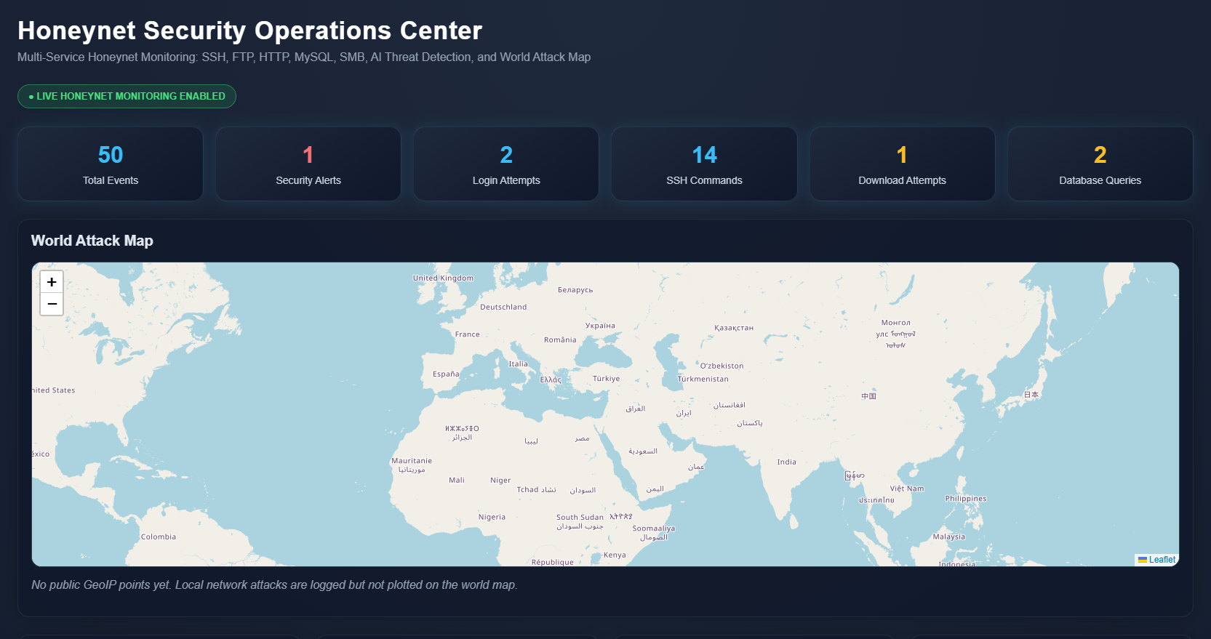The height and width of the screenshot is (639, 1211).
Task: Click the Казақстан label on the map
Action: point(734,329)
